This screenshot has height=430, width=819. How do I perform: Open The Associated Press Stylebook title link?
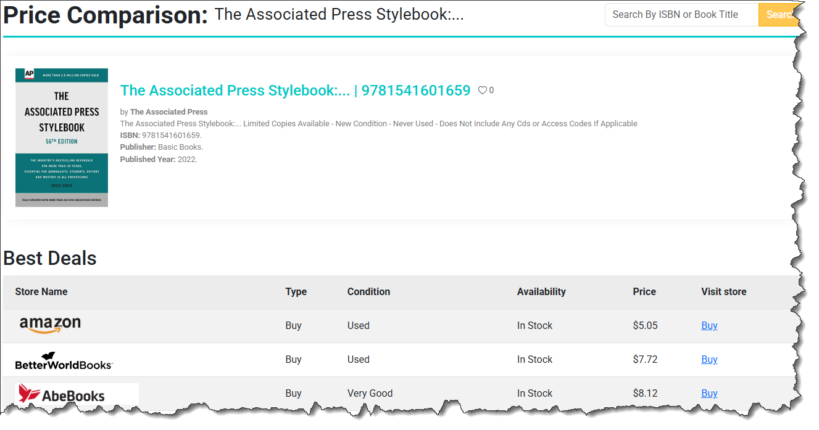[295, 91]
